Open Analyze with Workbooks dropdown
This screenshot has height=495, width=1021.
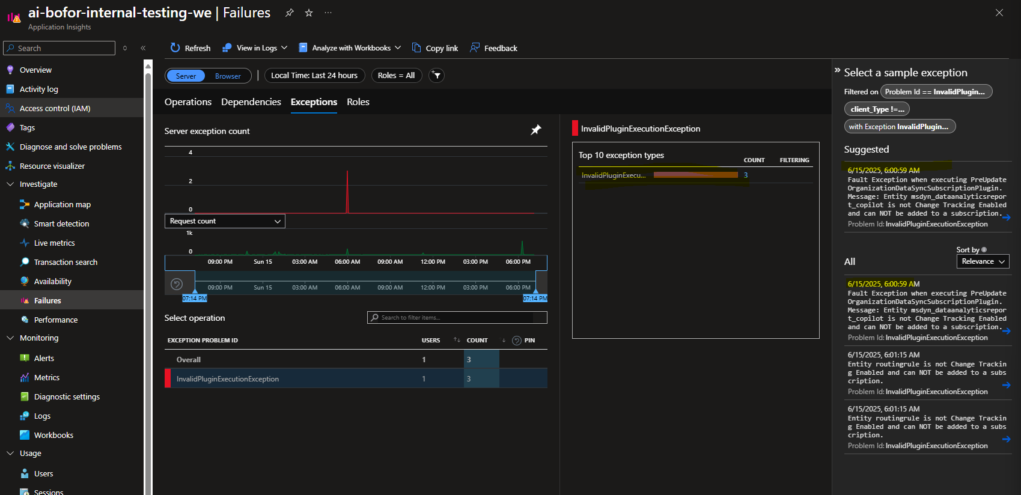click(x=350, y=48)
